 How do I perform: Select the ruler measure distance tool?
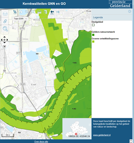(x=39, y=12)
